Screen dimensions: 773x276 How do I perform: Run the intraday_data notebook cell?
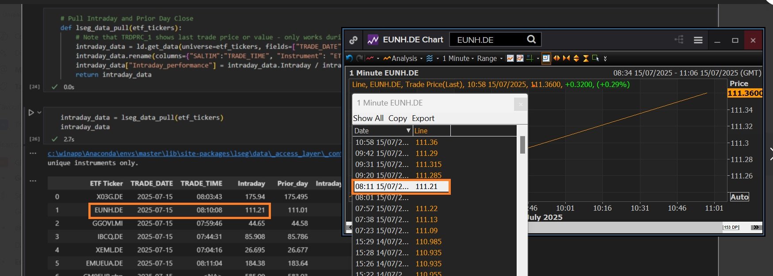31,113
